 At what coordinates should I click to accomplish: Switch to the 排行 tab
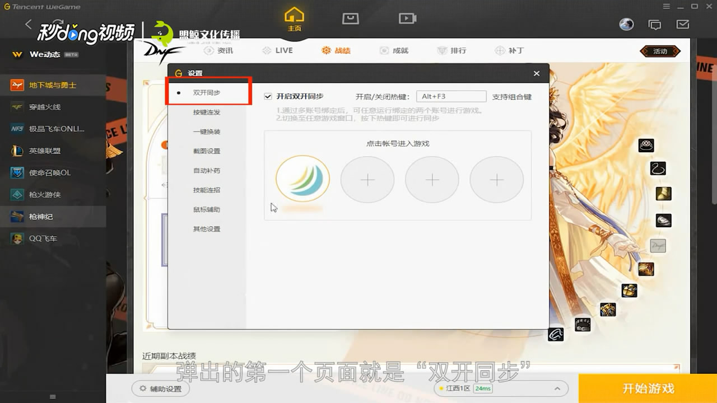tap(451, 50)
